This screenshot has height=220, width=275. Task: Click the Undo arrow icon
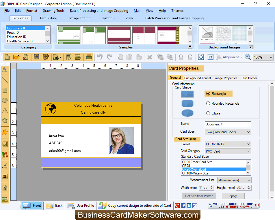(100, 57)
